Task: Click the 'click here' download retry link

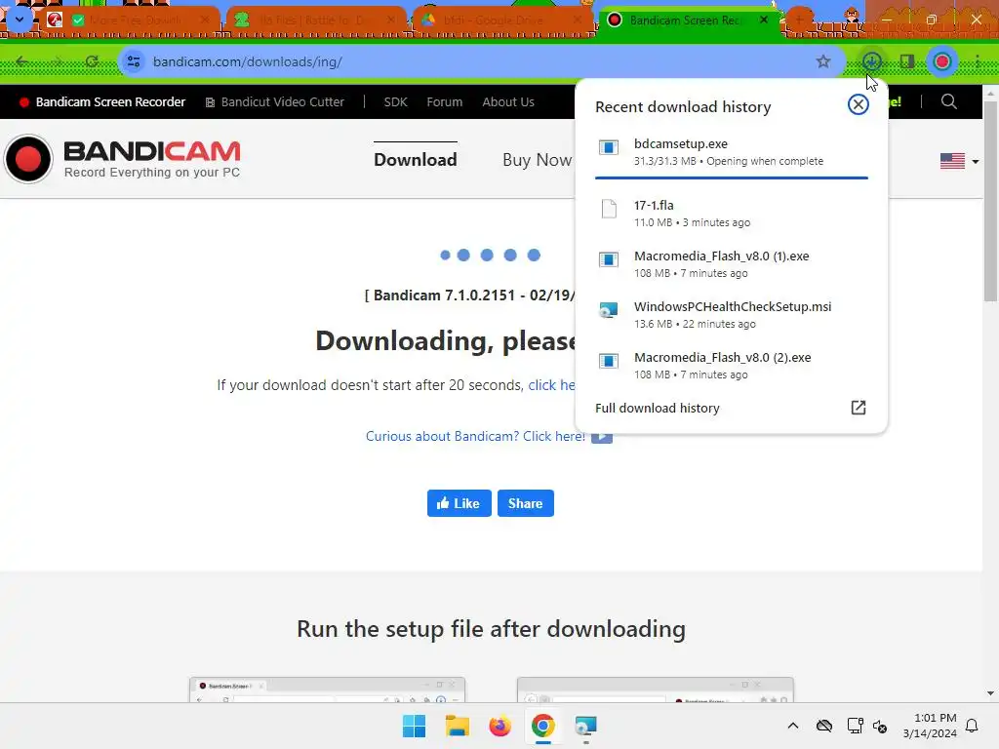Action: [552, 385]
